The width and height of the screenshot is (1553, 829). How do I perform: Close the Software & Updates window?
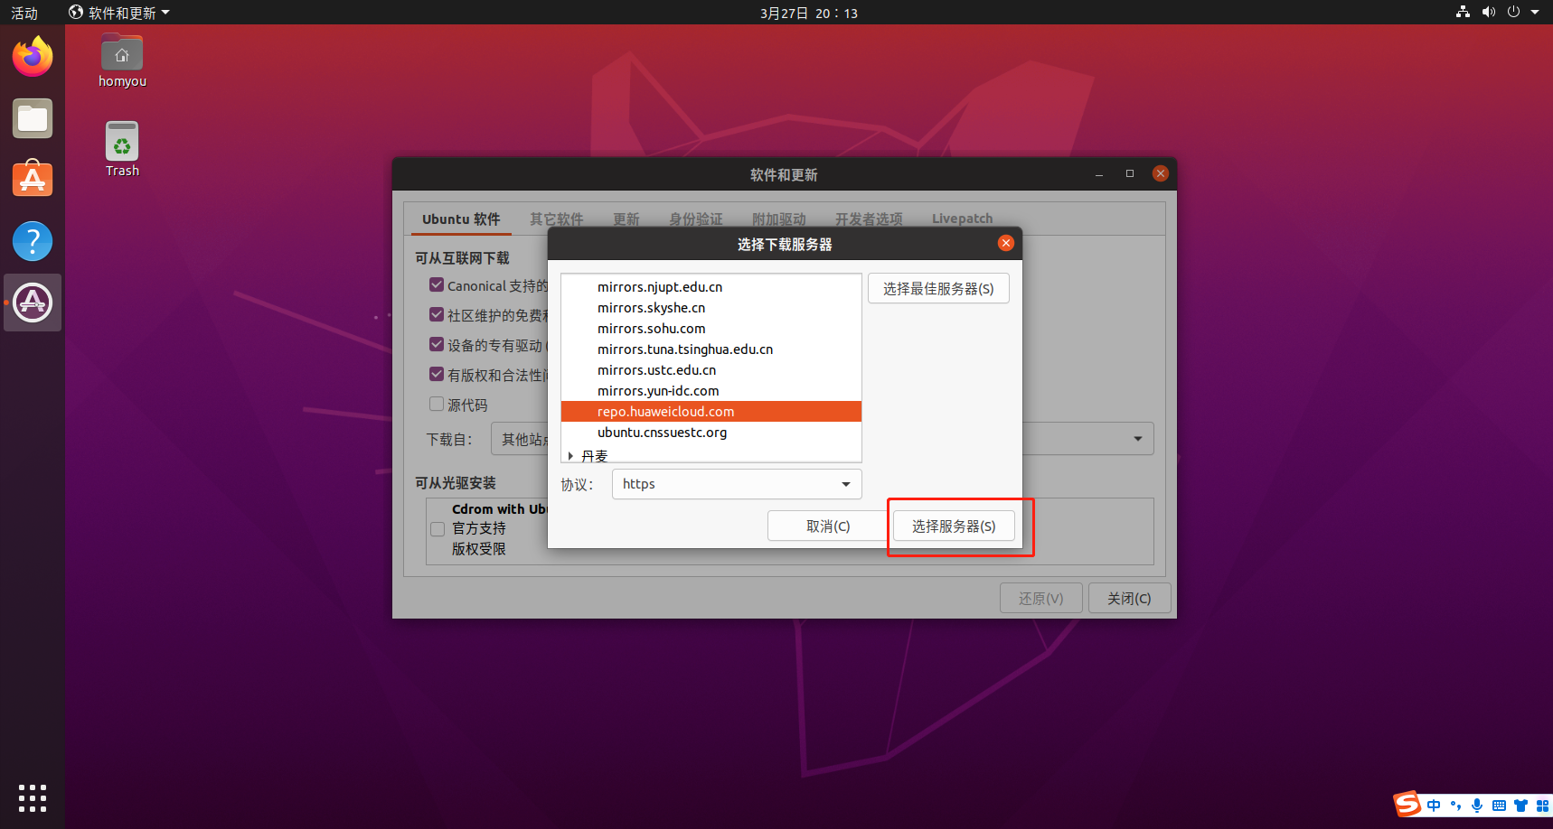tap(1161, 173)
